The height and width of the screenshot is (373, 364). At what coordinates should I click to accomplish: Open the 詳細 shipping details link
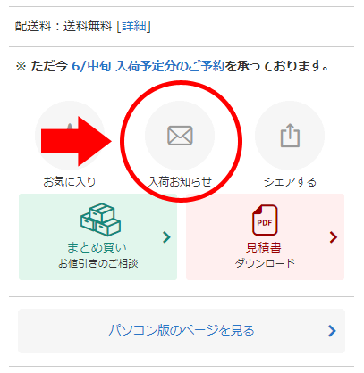coord(134,26)
